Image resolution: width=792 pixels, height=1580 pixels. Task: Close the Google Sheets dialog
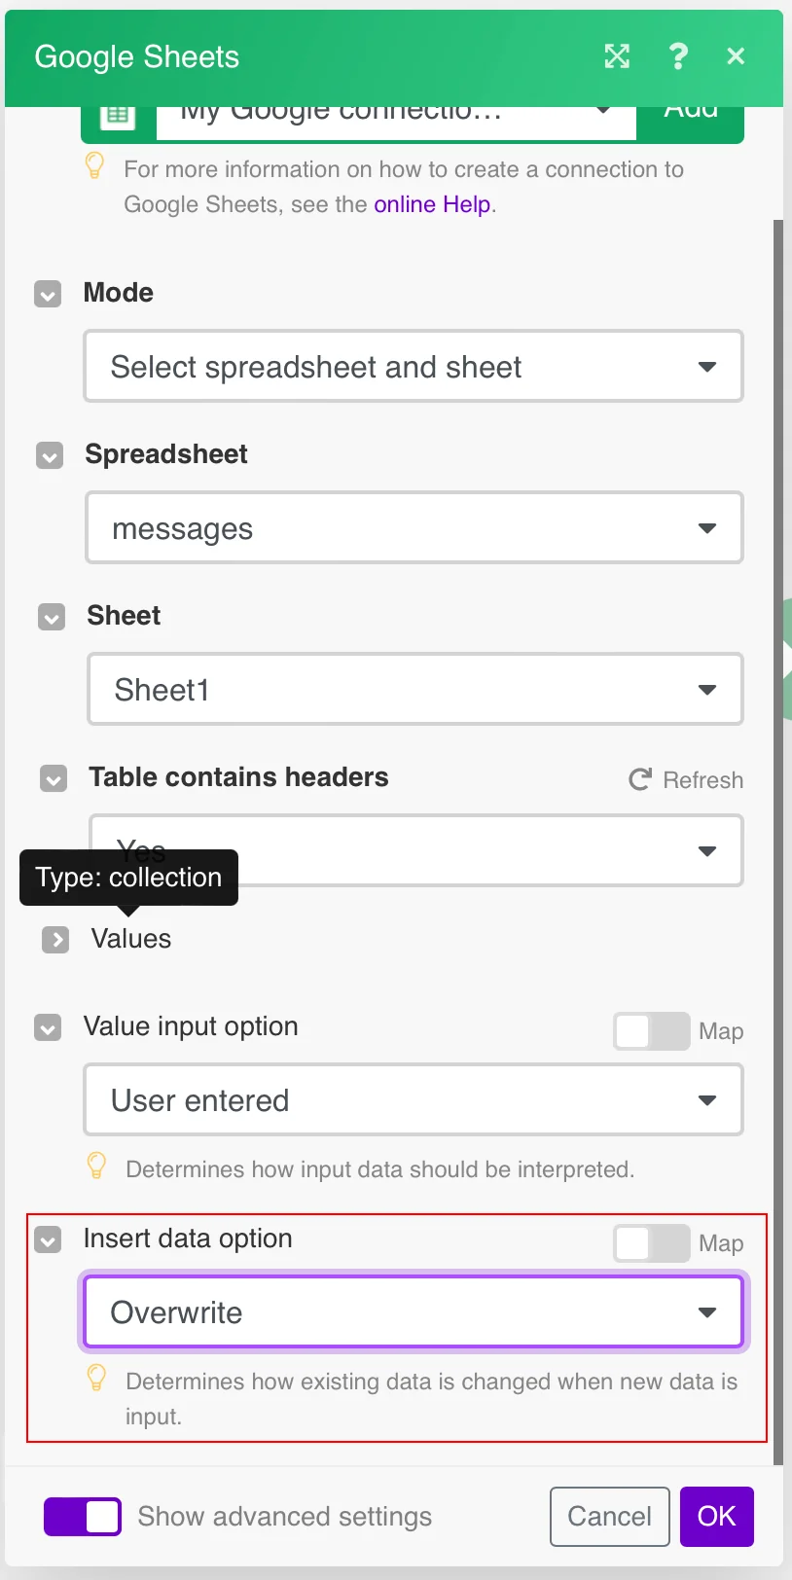tap(736, 56)
